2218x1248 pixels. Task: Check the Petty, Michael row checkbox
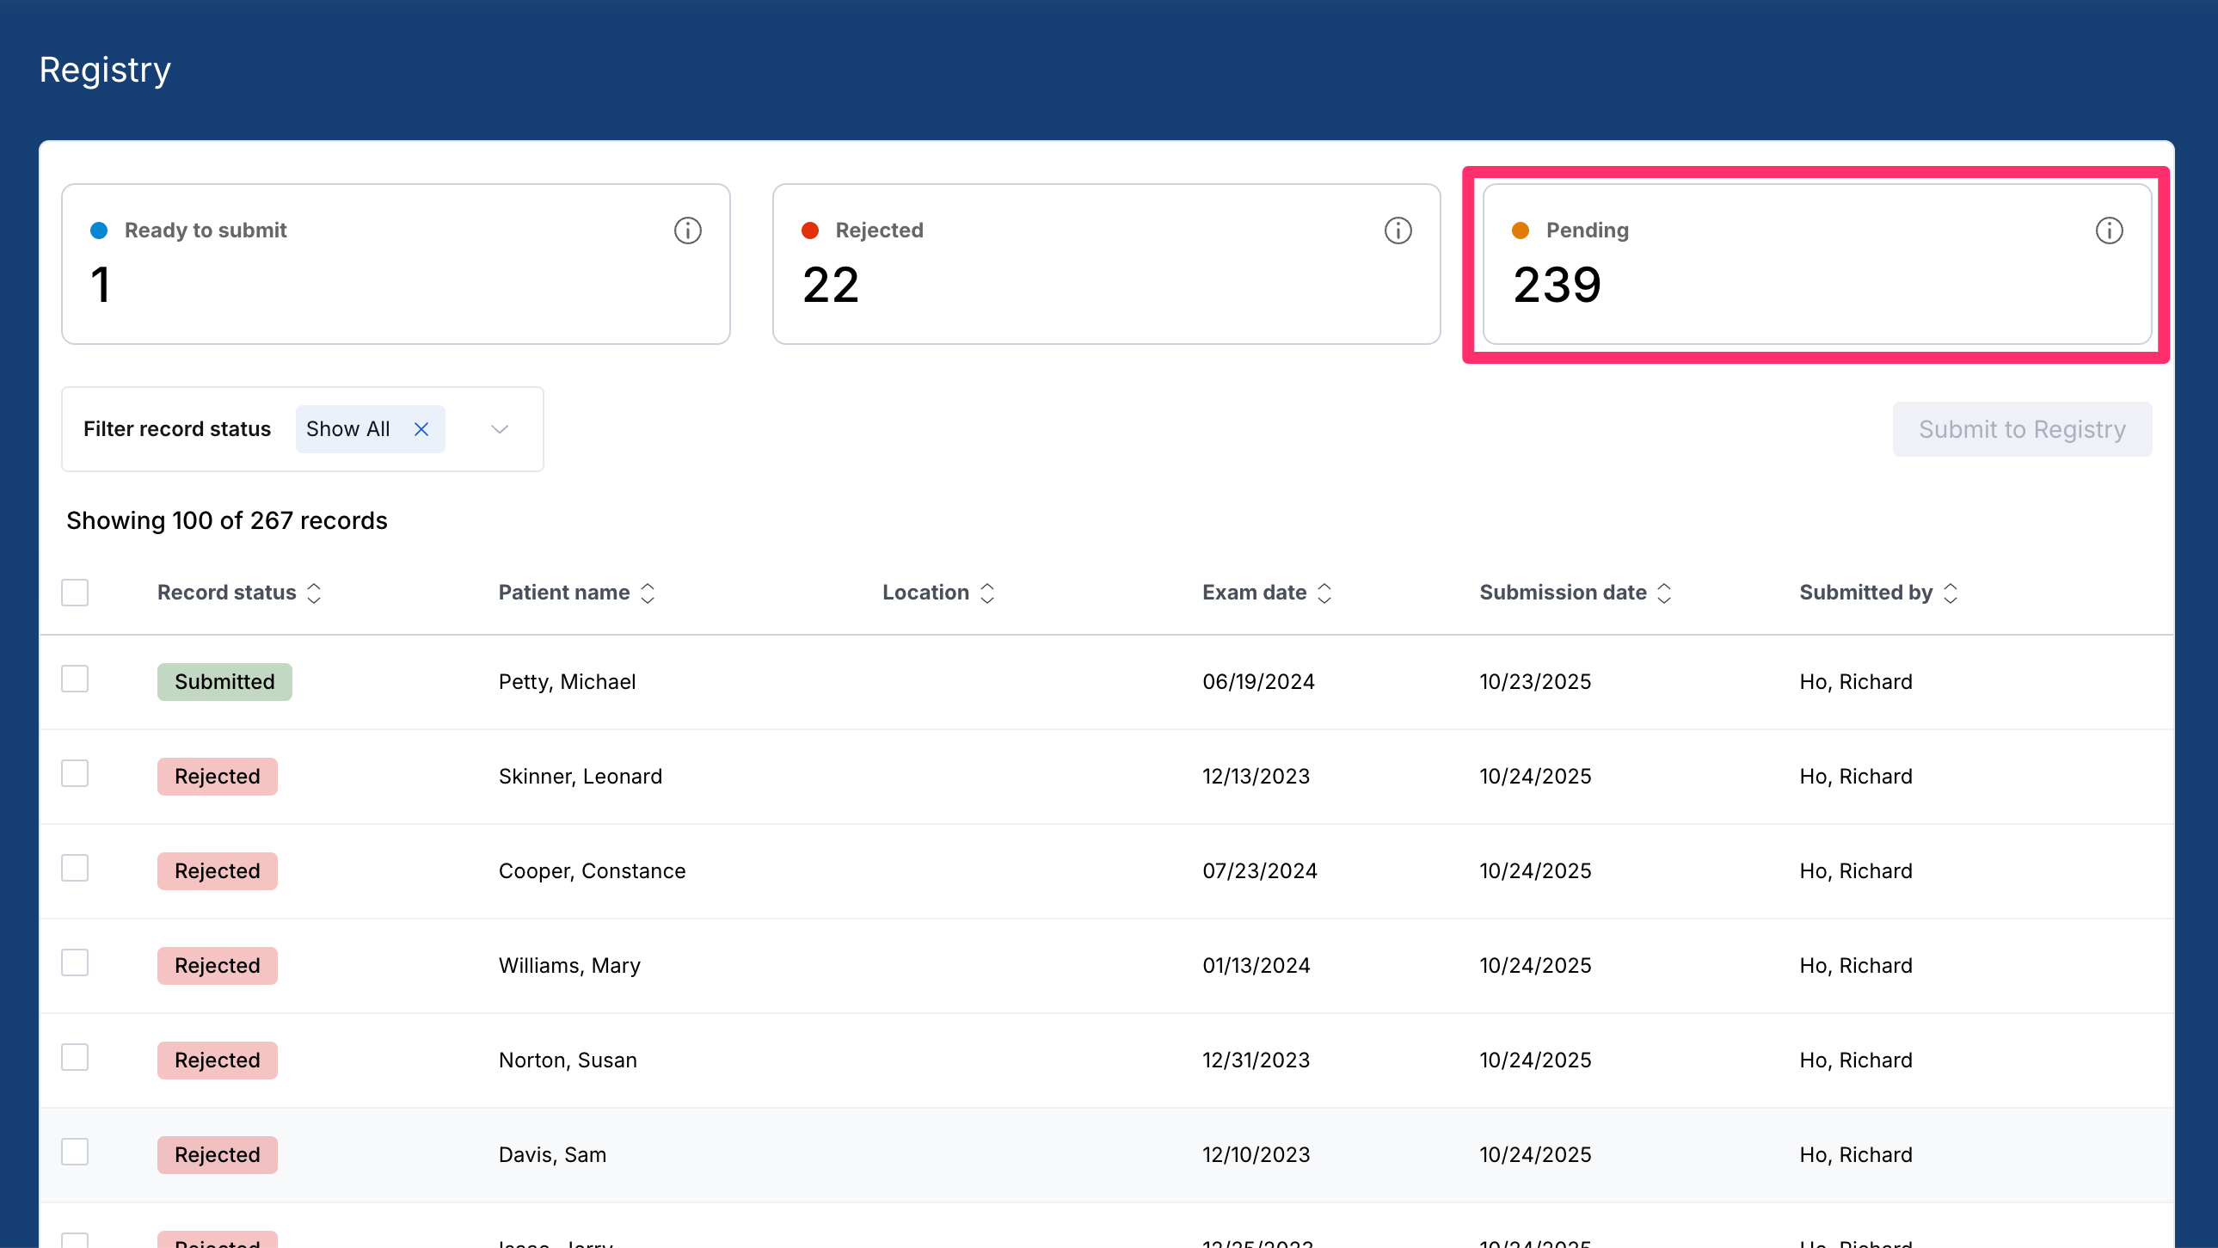75,679
